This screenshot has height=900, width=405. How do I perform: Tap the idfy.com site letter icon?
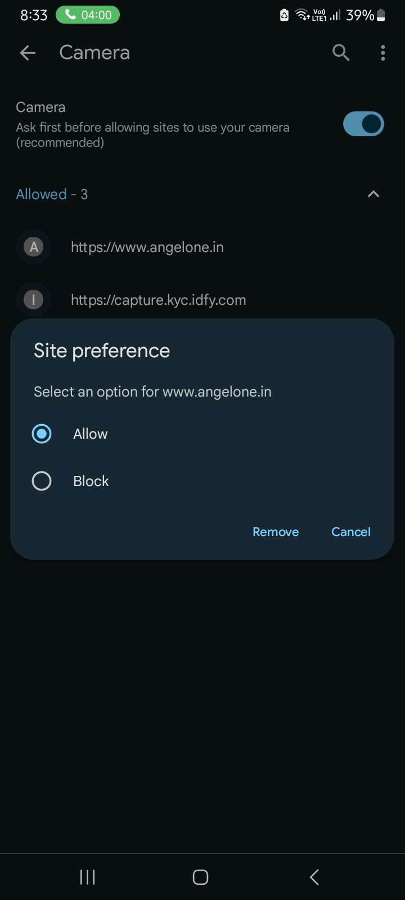(x=34, y=300)
